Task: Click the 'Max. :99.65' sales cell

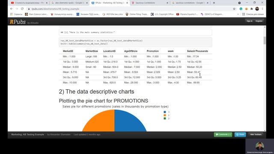Action: coord(193,83)
